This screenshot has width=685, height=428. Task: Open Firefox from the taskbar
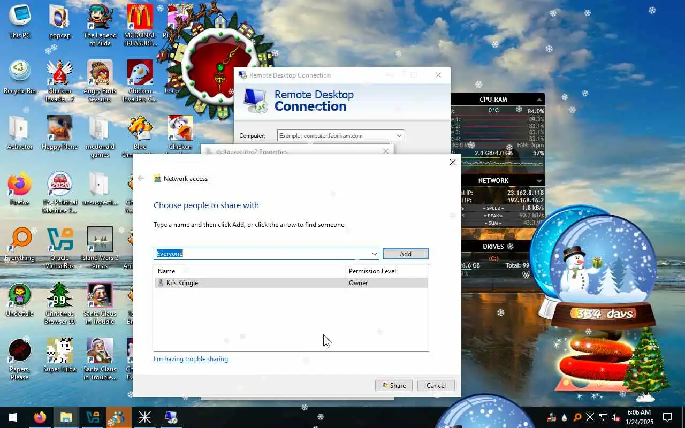pos(40,417)
